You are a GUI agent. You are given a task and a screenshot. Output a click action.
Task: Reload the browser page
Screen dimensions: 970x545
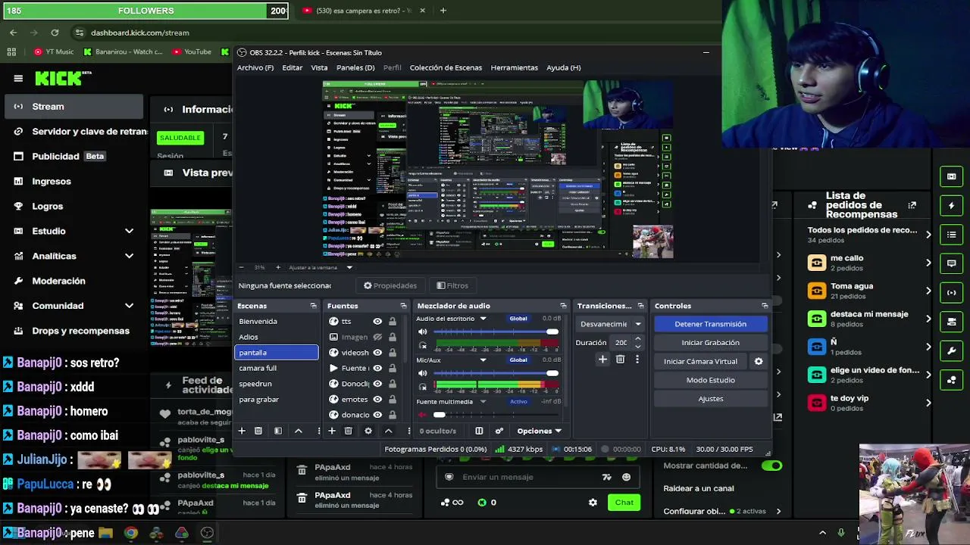tap(55, 33)
